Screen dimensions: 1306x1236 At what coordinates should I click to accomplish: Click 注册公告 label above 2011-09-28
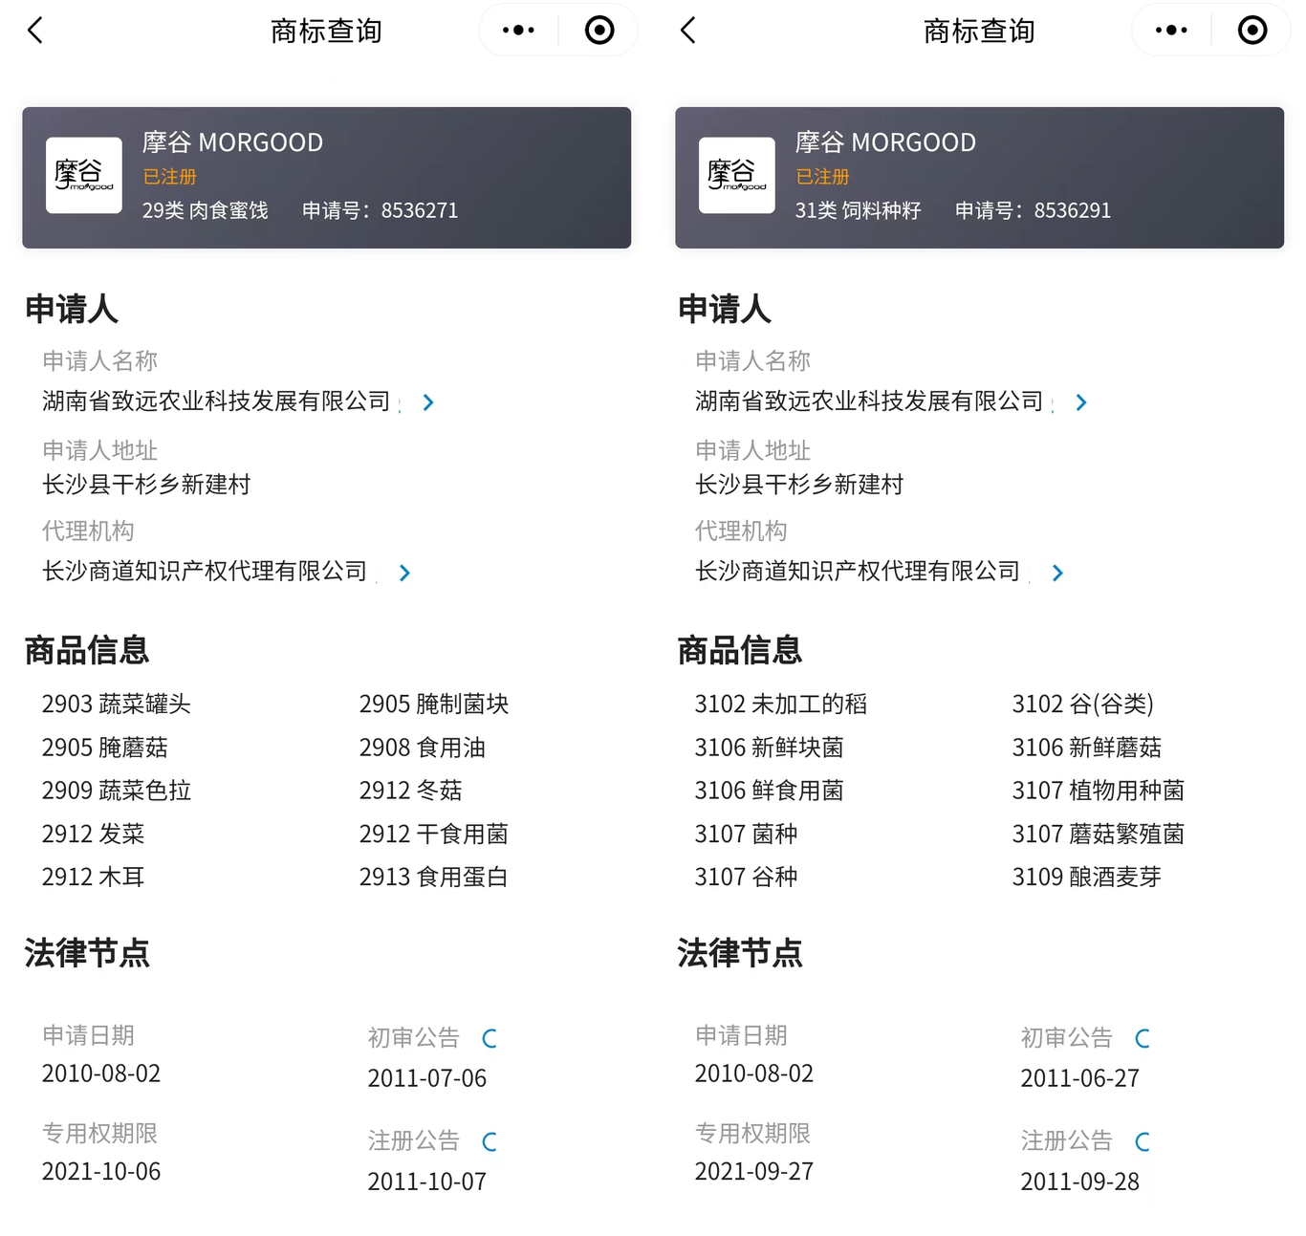[x=1067, y=1141]
